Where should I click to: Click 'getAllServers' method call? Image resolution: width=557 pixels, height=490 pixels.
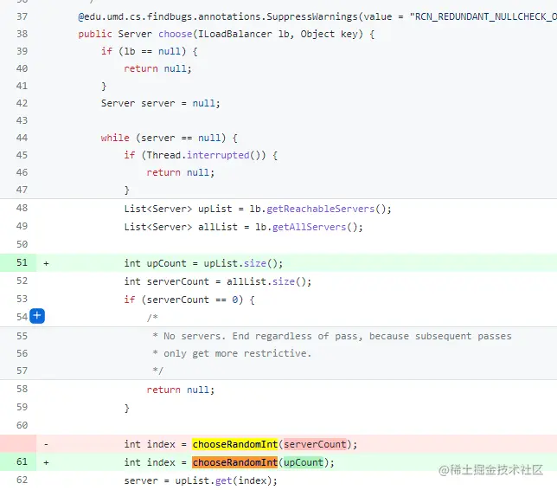(x=309, y=227)
